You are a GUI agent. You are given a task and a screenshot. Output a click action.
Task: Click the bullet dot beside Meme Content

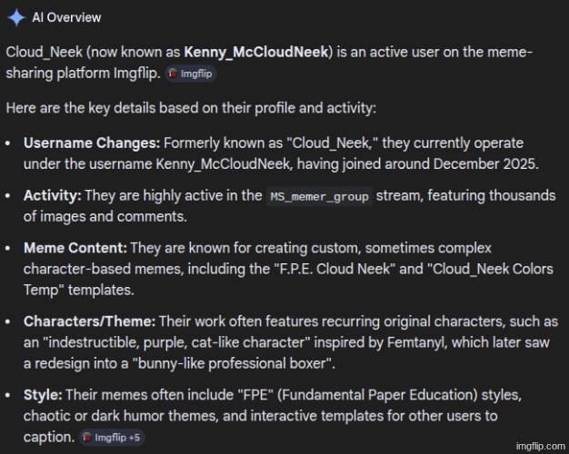coord(10,248)
